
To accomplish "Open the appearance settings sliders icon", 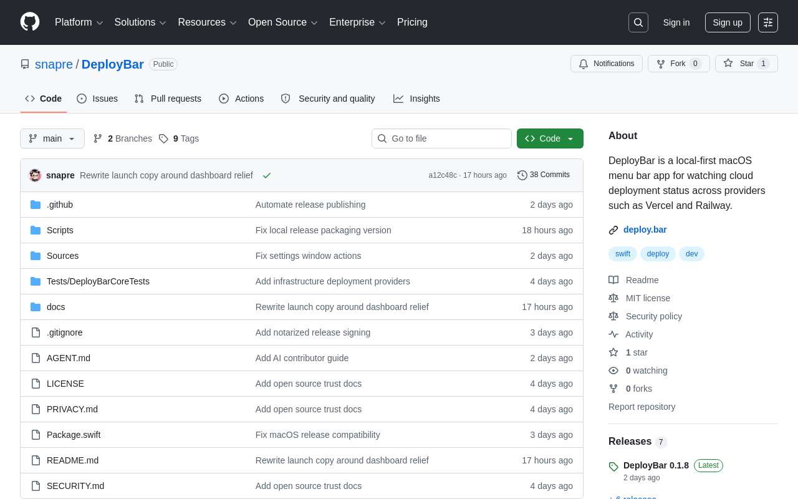I will point(768,22).
